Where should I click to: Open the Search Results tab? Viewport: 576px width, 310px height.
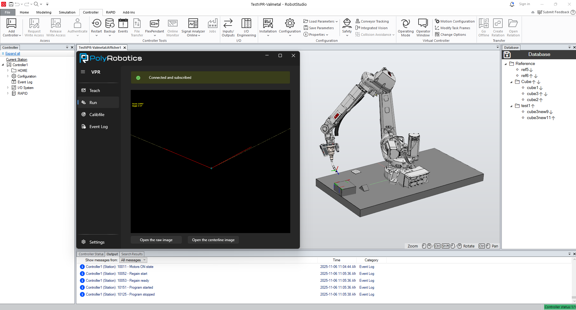[x=132, y=254]
